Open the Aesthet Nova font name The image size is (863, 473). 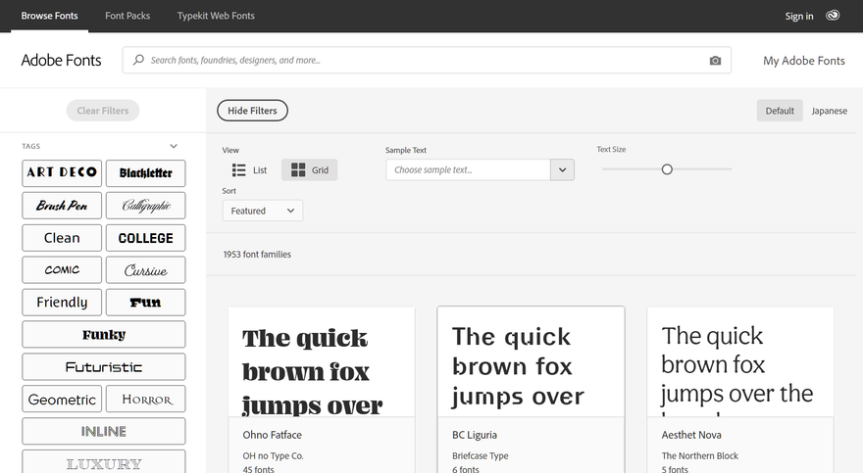coord(691,435)
